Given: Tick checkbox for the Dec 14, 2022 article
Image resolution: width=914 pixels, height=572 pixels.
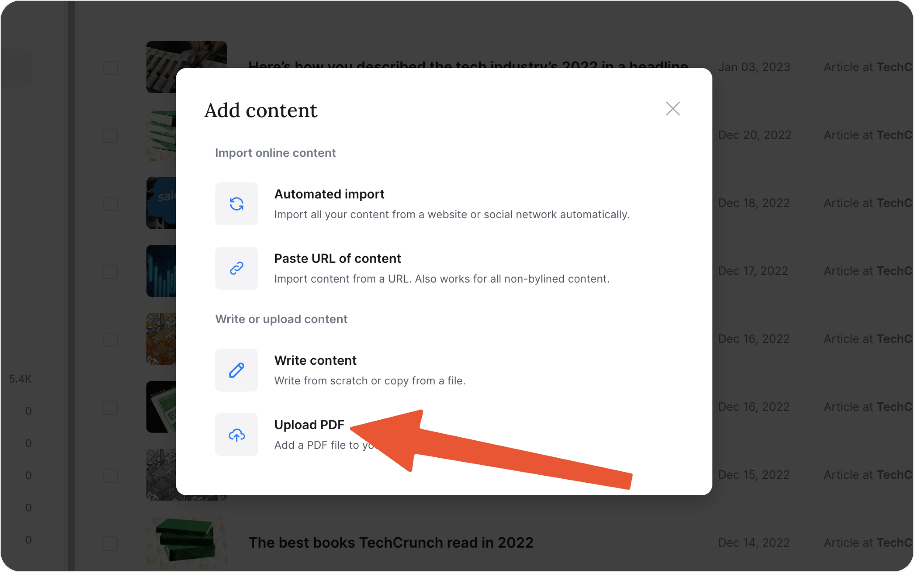Looking at the screenshot, I should pos(111,543).
